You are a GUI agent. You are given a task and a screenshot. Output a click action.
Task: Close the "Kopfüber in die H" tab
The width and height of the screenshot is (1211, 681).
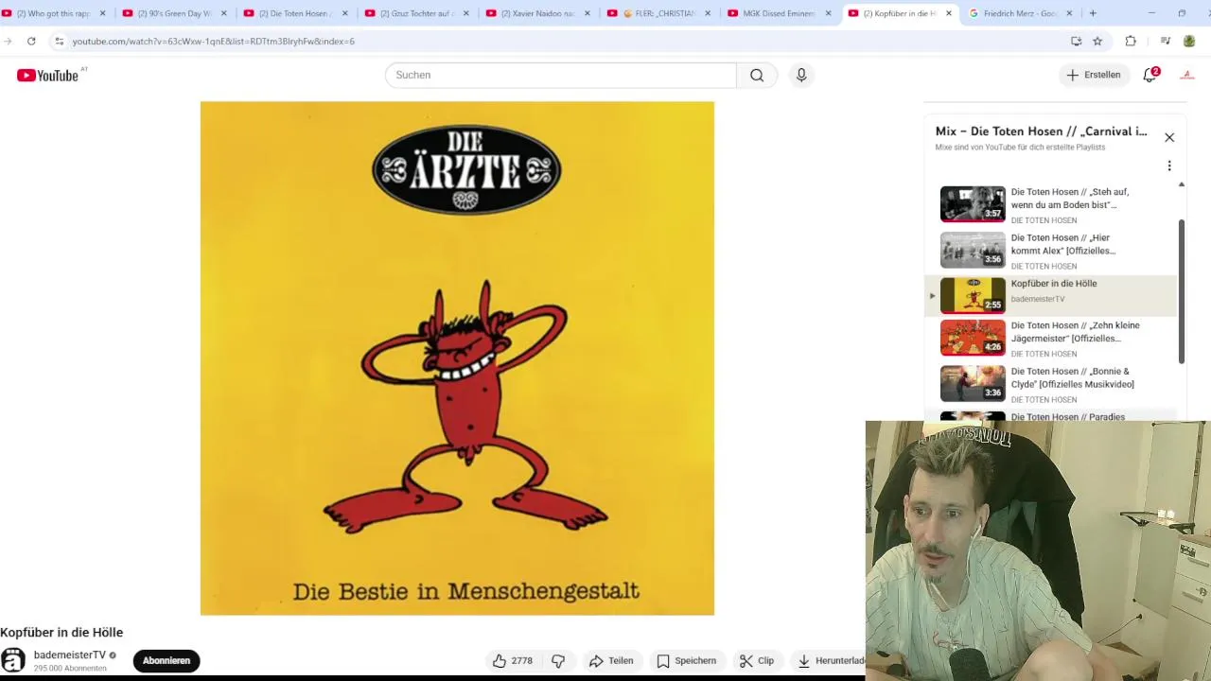949,13
